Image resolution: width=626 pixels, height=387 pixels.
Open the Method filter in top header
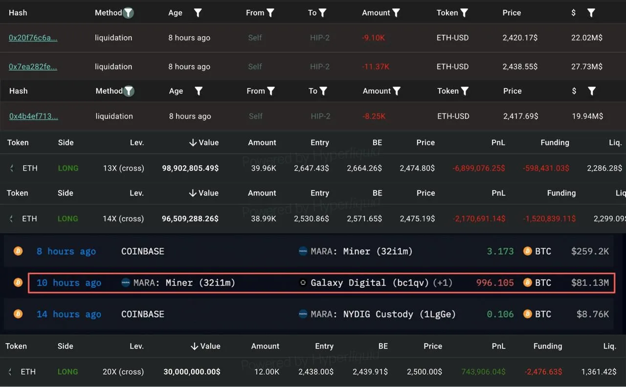click(x=128, y=13)
